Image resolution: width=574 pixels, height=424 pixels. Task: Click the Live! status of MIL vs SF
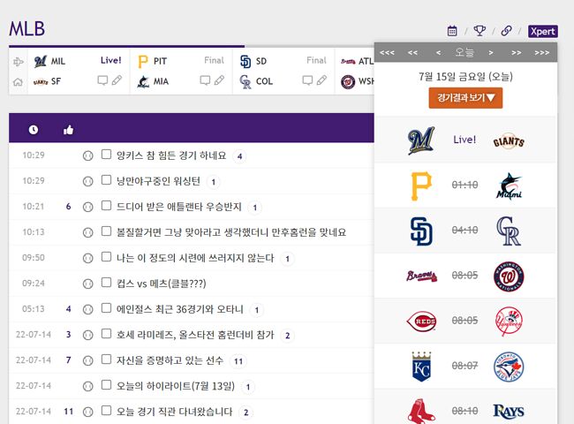coord(111,60)
